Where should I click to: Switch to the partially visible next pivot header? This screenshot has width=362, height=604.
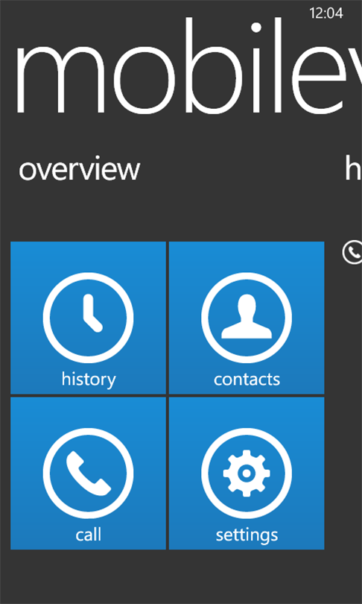(x=353, y=169)
